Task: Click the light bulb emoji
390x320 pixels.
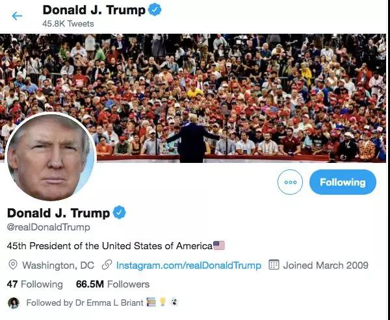Action: [x=162, y=302]
